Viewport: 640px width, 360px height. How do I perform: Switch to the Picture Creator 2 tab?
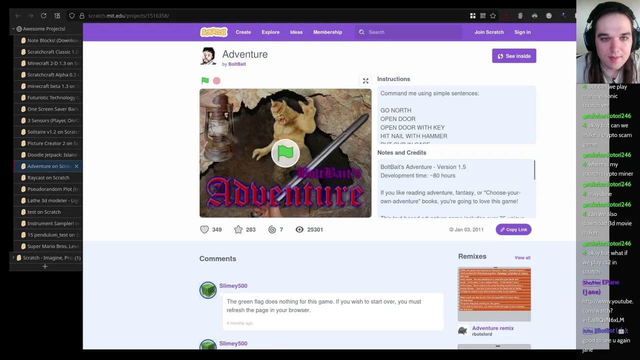click(x=48, y=143)
